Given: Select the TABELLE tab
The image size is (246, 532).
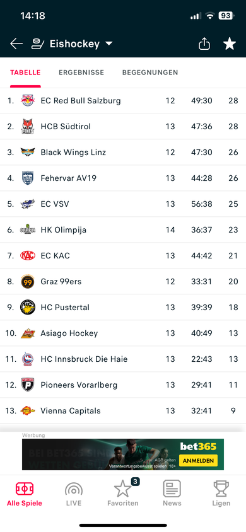Looking at the screenshot, I should pyautogui.click(x=25, y=72).
